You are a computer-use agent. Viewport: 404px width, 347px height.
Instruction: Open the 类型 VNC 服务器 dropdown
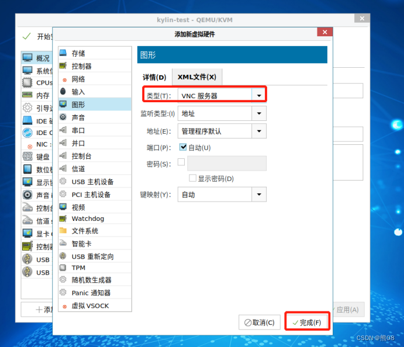click(x=258, y=95)
